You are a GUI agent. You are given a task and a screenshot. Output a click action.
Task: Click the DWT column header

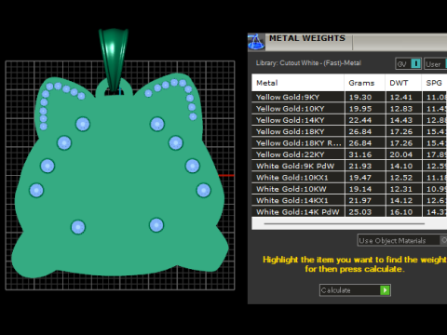click(x=403, y=83)
